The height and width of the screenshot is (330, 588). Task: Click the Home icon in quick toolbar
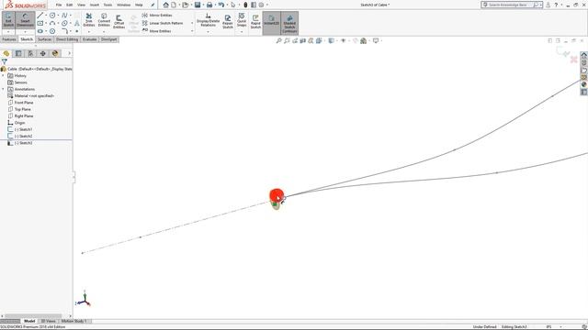(x=165, y=5)
